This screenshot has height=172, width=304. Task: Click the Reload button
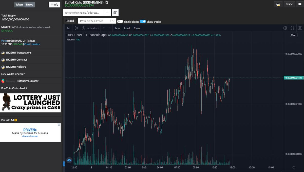pyautogui.click(x=70, y=21)
